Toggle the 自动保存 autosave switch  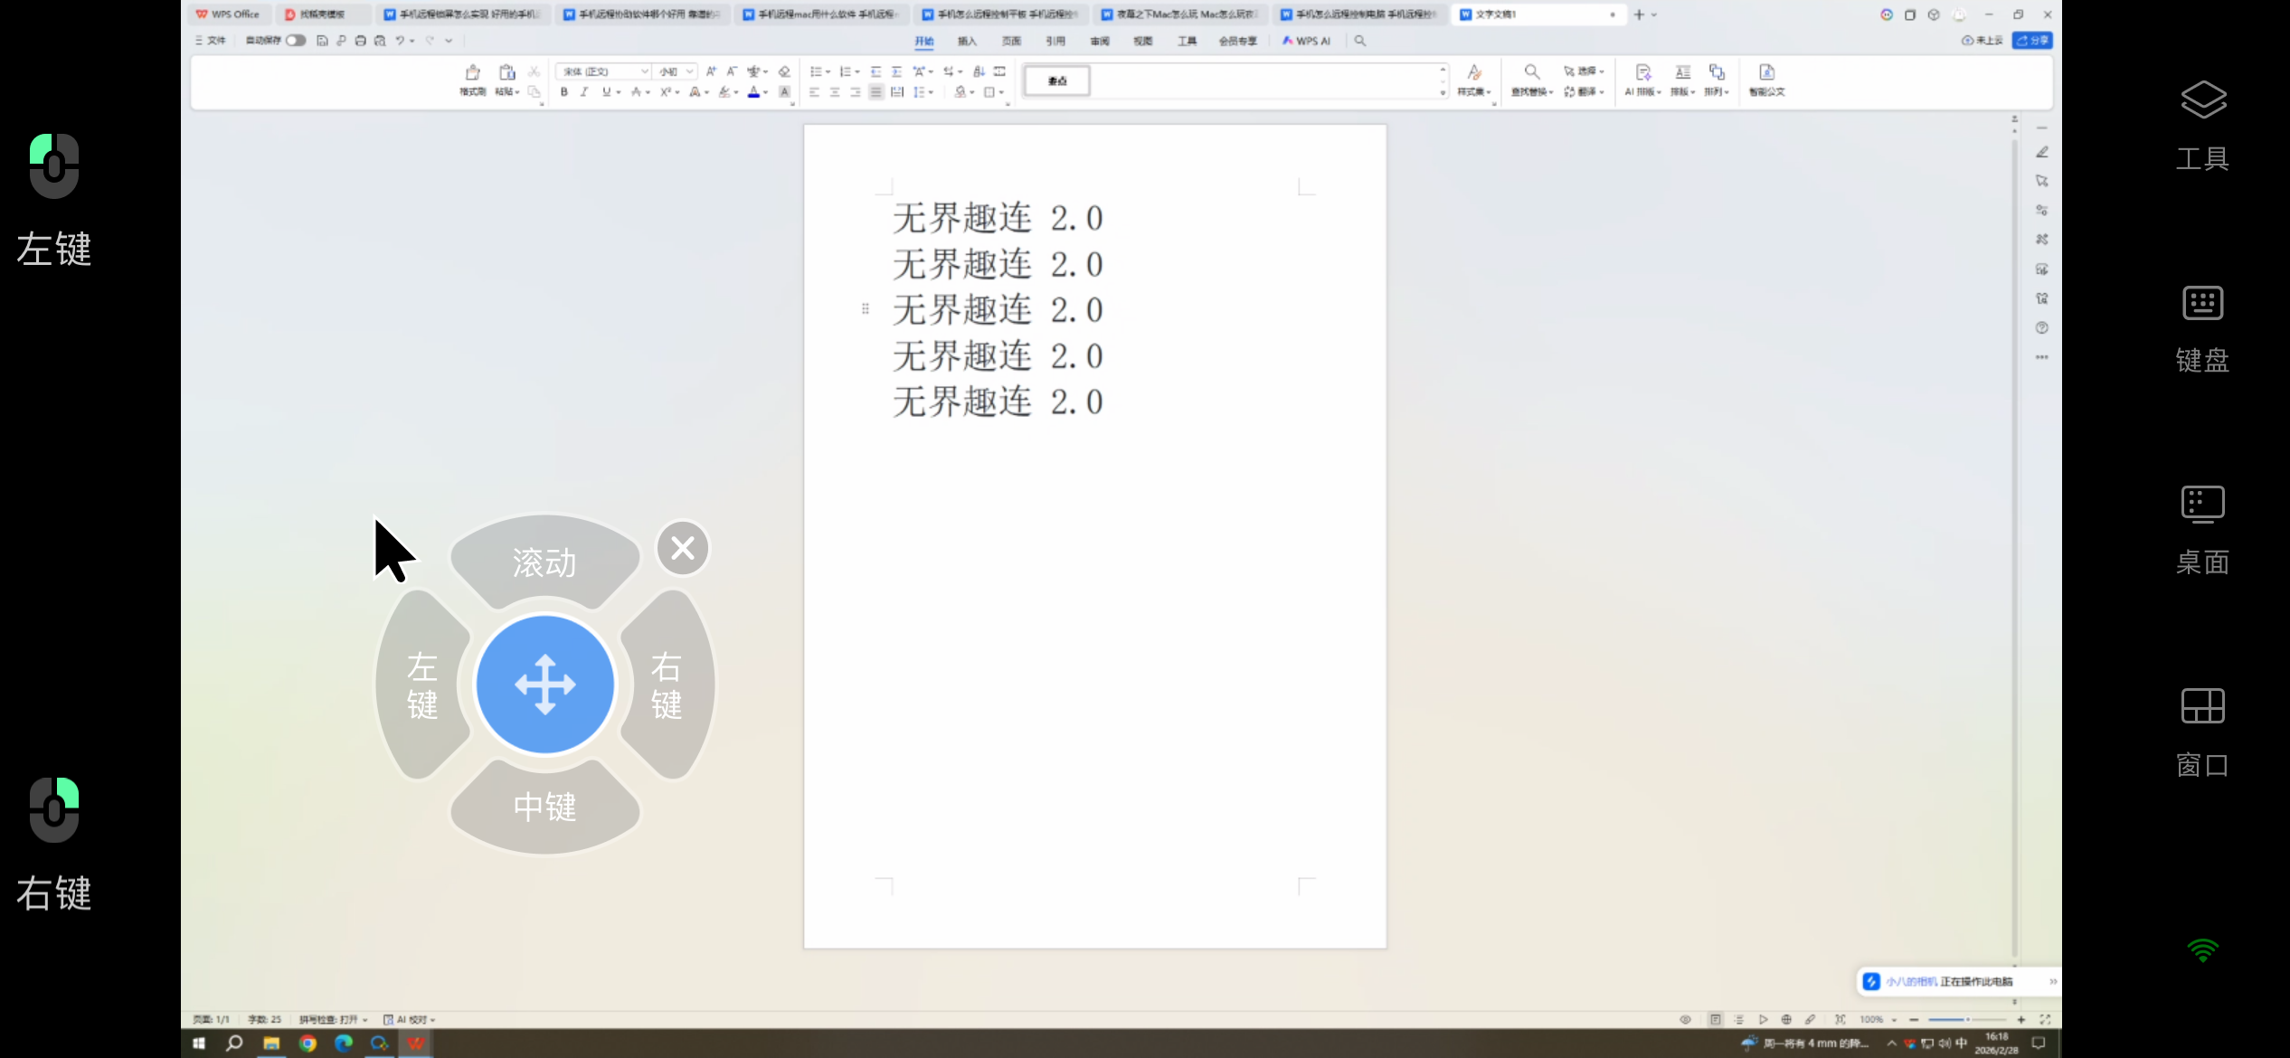click(x=295, y=41)
